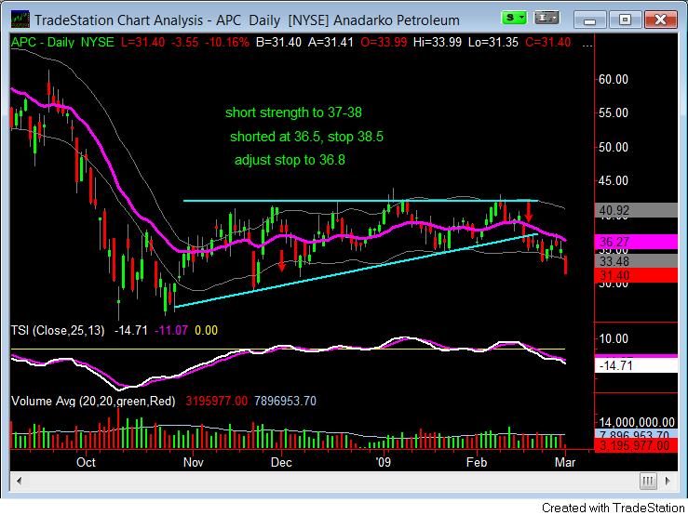The image size is (688, 515).
Task: Click the 'Lo=31.35' low value
Action: click(x=493, y=43)
